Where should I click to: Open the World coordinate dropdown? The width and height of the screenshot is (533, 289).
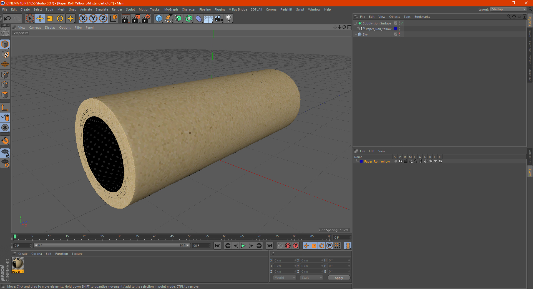(285, 278)
